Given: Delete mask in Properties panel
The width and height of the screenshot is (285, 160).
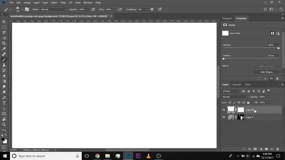Looking at the screenshot, I should [277, 78].
